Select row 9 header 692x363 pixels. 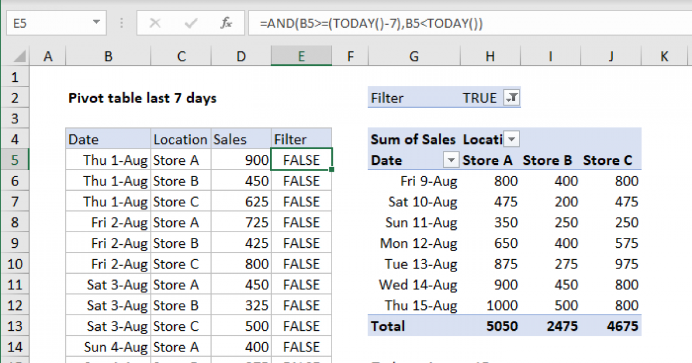(x=14, y=243)
